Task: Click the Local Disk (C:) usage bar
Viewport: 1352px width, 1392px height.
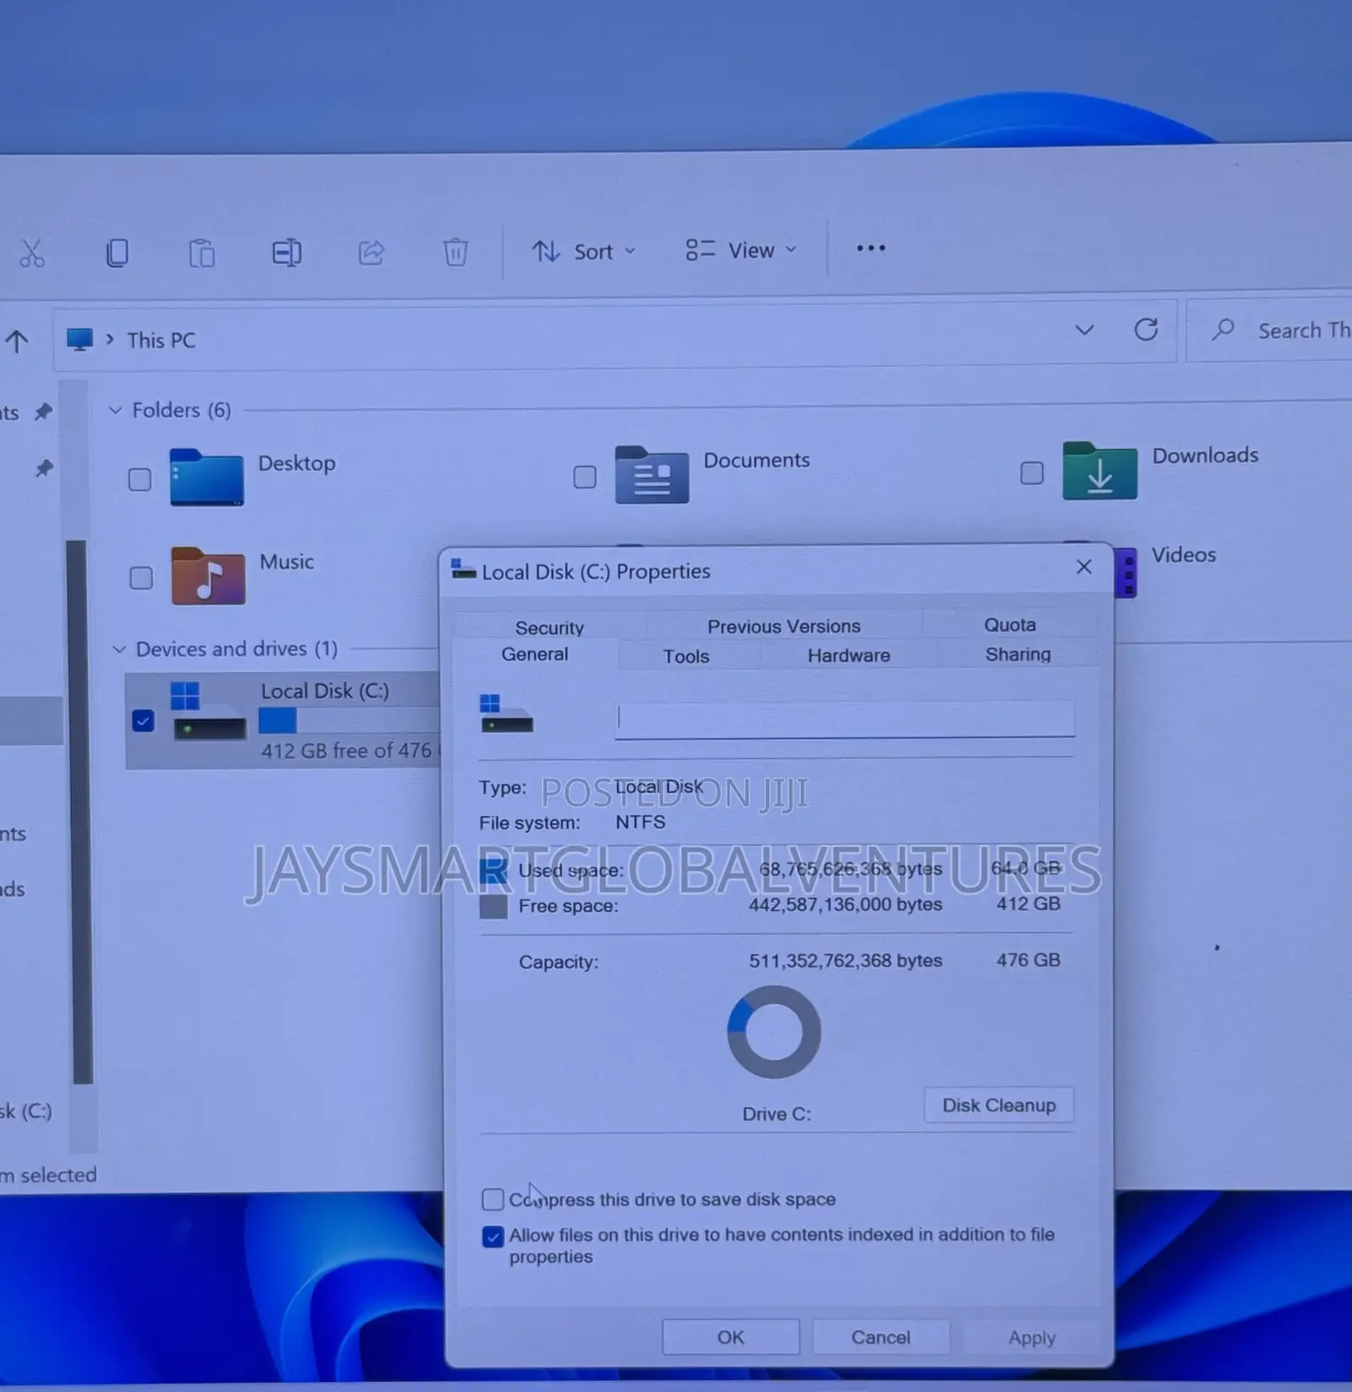Action: pyautogui.click(x=350, y=720)
